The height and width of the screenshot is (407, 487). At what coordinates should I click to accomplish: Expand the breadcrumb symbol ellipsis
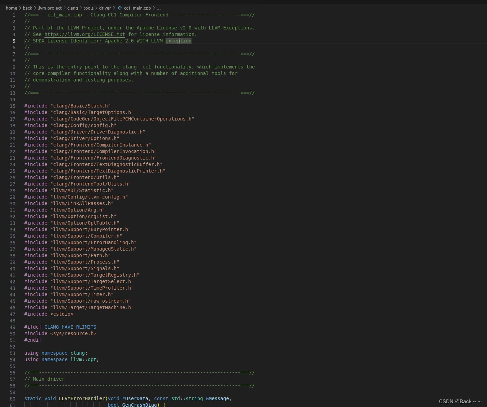(x=159, y=8)
